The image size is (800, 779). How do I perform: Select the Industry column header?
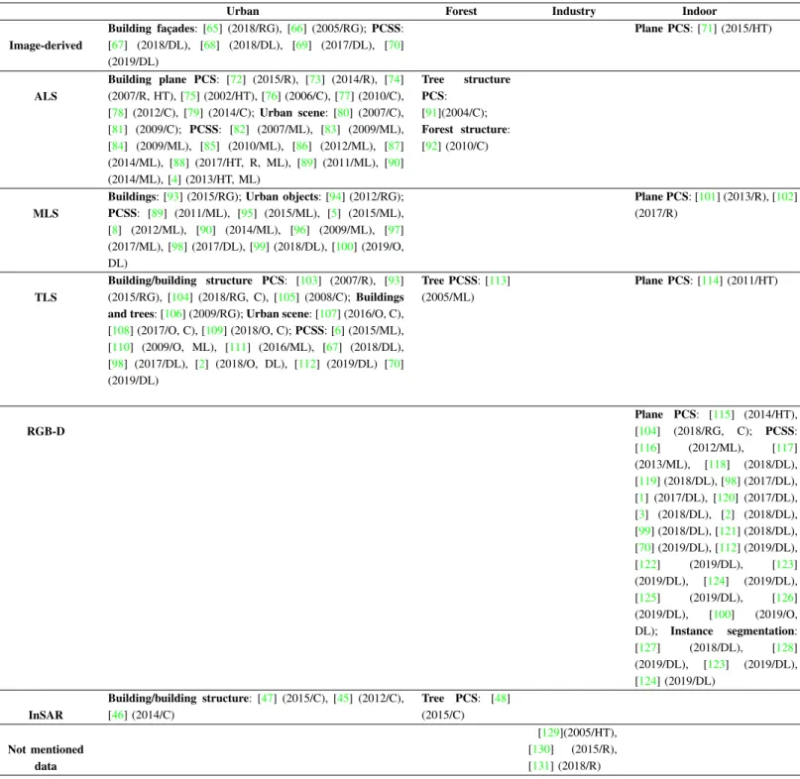[x=573, y=11]
